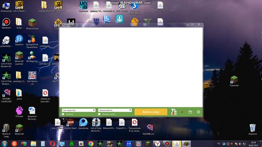Viewport: 262px width, 147px height.
Task: Switch to Bandicam recorder in taskbar
Action: (x=167, y=144)
